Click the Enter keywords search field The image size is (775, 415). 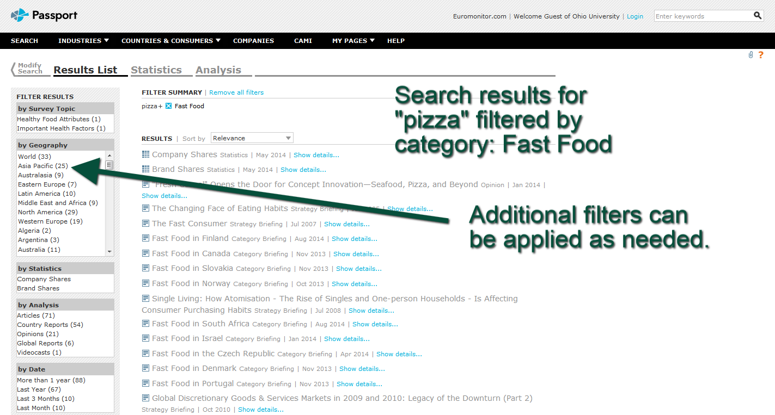[703, 16]
